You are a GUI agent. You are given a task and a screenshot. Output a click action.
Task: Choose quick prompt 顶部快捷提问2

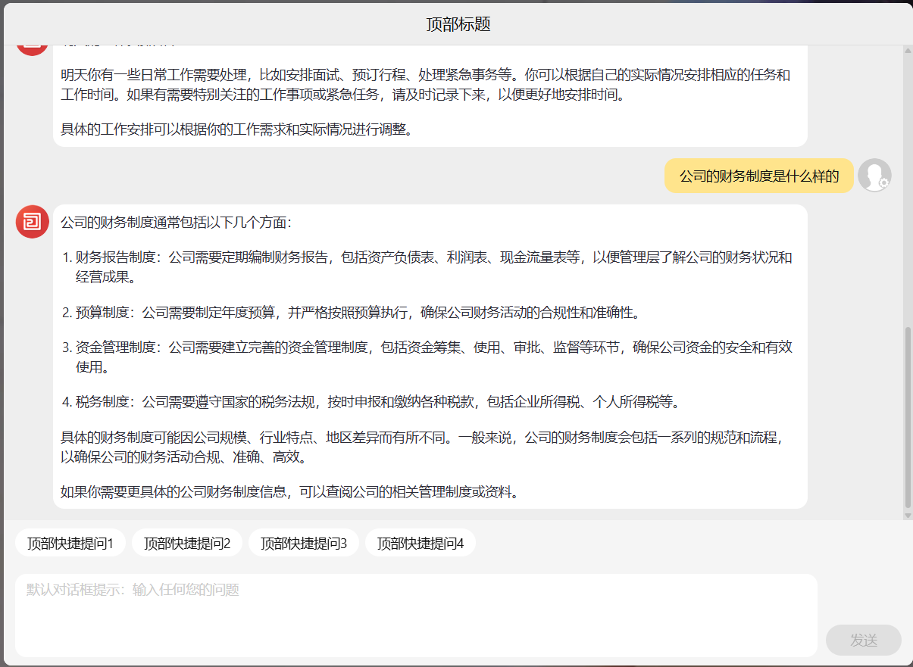[187, 543]
